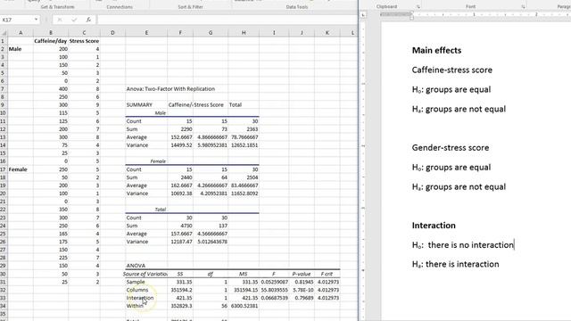Screen dimensions: 571x321
Task: Click the "Within" row label in ANOVA table
Action: pyautogui.click(x=146, y=306)
